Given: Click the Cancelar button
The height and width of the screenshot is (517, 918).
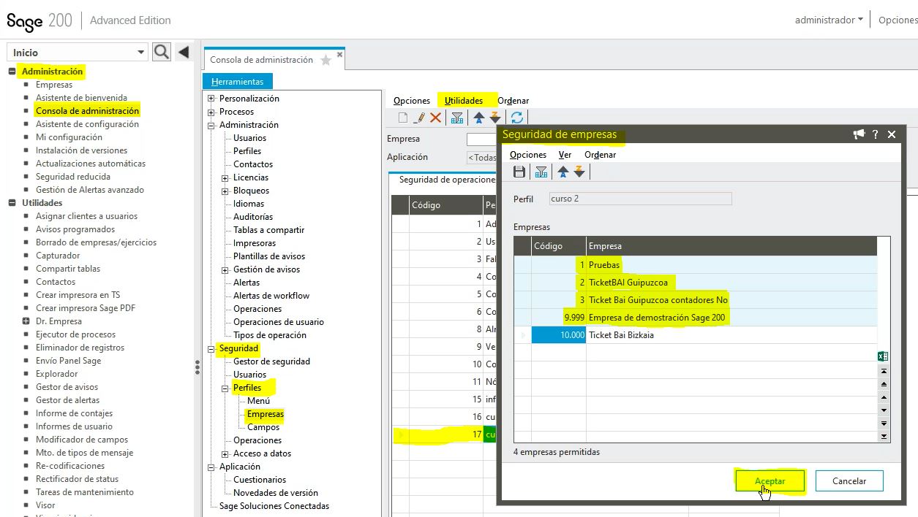Looking at the screenshot, I should pyautogui.click(x=849, y=481).
